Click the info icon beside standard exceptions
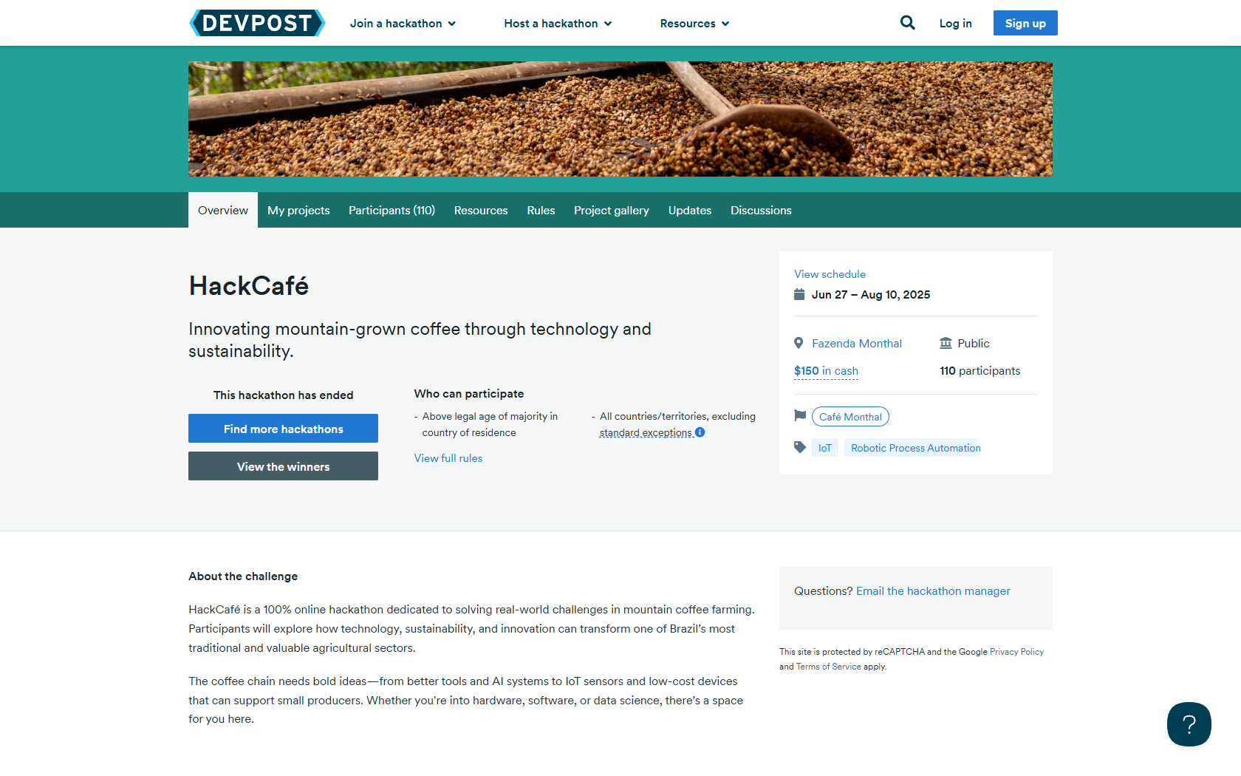This screenshot has width=1241, height=776. point(700,432)
